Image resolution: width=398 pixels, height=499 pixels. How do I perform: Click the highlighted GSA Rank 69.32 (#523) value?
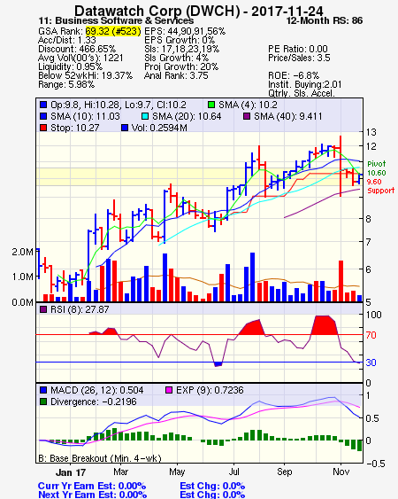(113, 31)
